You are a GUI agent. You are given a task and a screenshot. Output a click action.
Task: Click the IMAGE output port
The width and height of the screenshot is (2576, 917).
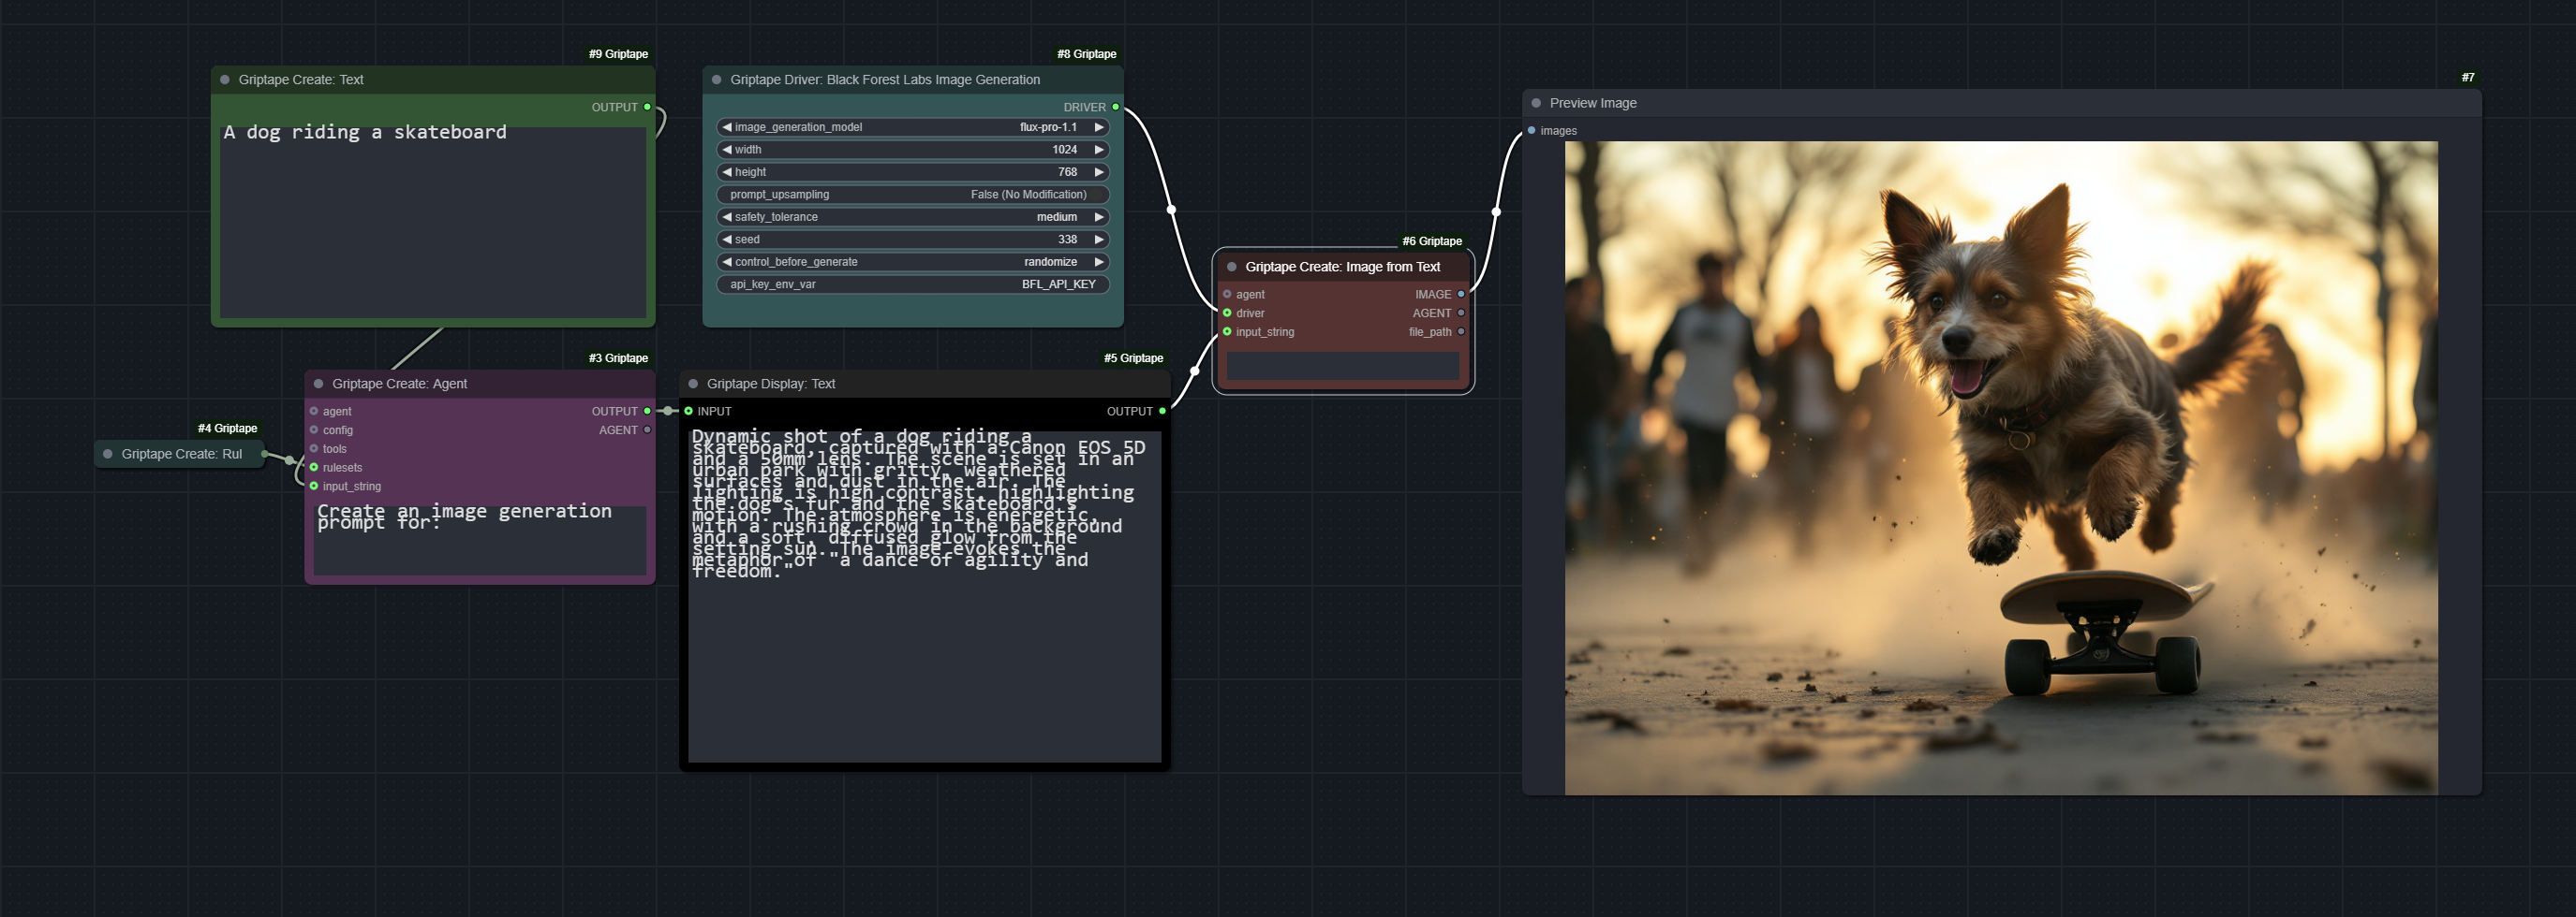pyautogui.click(x=1461, y=295)
